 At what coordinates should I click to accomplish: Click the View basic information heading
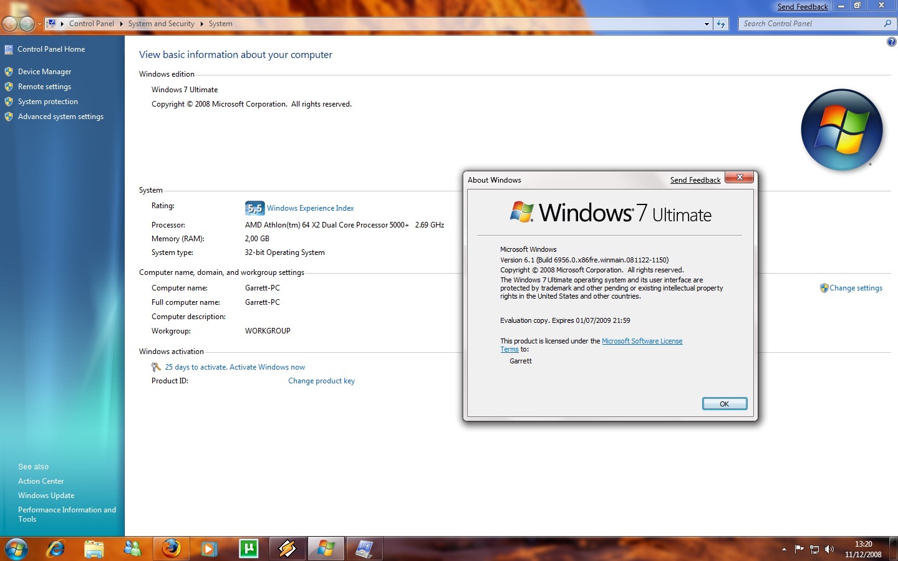236,55
